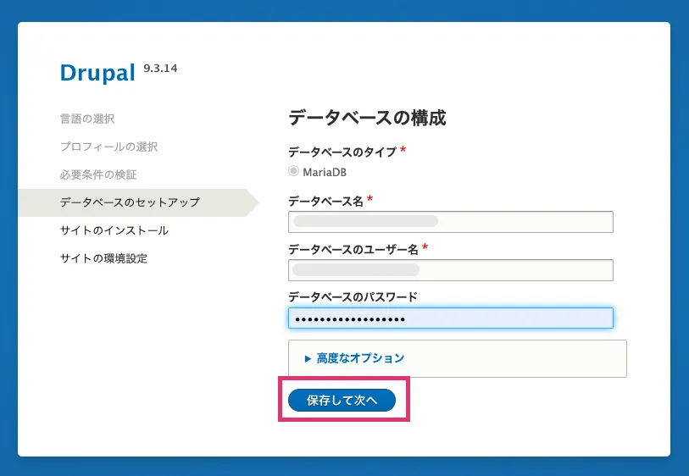The width and height of the screenshot is (689, 476).
Task: Click the 必要条件の検証 step
Action: [x=98, y=174]
